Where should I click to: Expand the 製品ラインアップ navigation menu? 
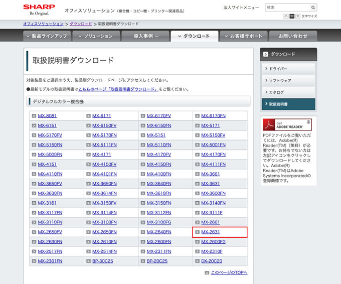coord(47,36)
